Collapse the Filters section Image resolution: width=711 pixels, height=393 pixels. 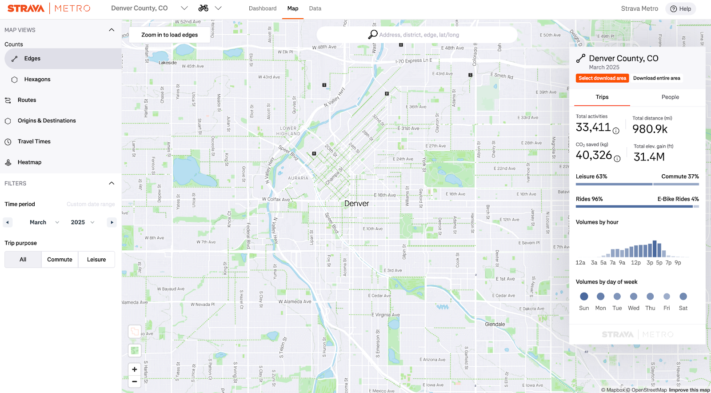(x=112, y=183)
